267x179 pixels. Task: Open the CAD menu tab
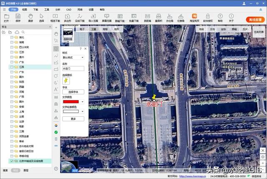point(68,10)
